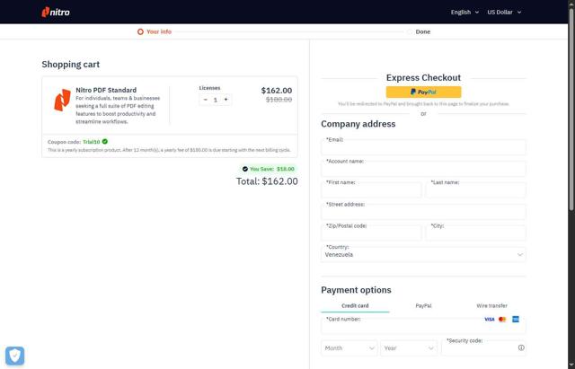Click the yearly subscription renewal notice
Viewport: 575px width, 369px height.
pyautogui.click(x=169, y=150)
